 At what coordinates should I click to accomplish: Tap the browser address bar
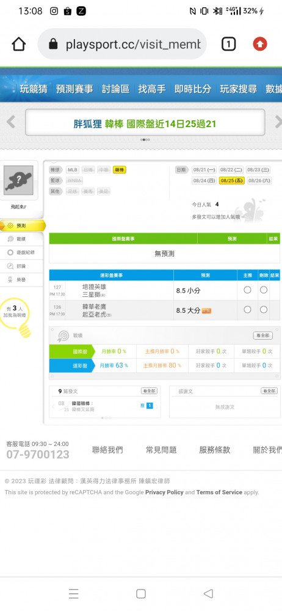(x=122, y=44)
